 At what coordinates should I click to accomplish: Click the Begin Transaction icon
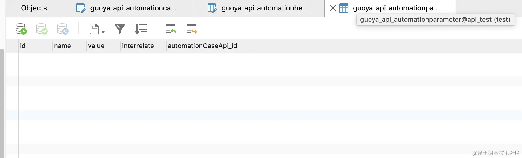[x=21, y=29]
